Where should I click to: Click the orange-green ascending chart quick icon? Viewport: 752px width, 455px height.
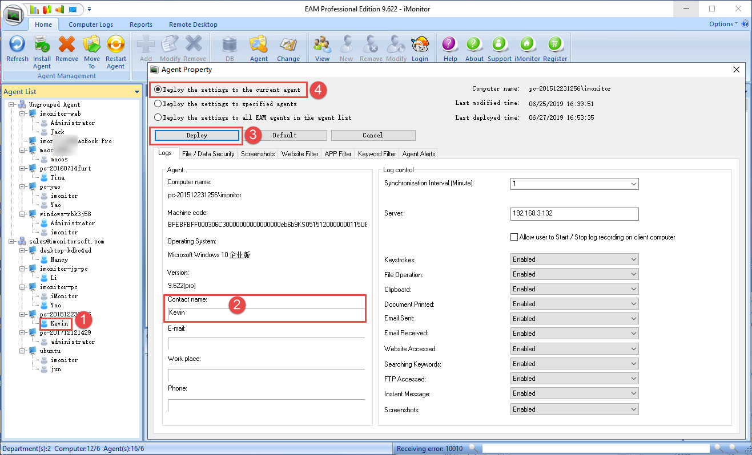[x=60, y=9]
